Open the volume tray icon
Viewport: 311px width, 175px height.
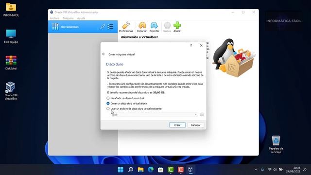tap(275, 170)
